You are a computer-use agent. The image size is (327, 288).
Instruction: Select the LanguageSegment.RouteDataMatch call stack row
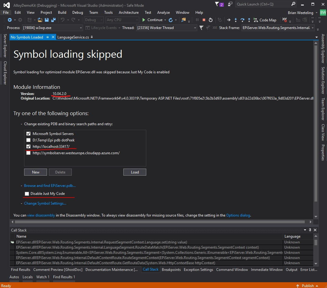click(x=162, y=247)
